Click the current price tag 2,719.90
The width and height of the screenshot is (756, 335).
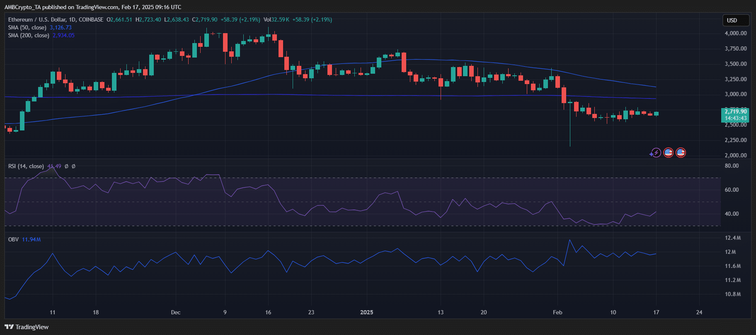click(736, 111)
